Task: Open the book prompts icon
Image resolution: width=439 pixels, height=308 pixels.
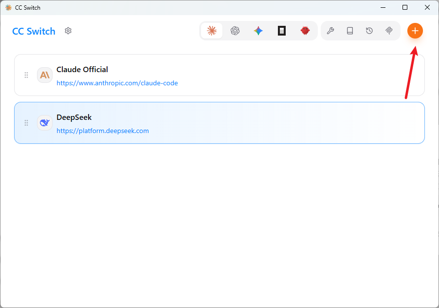Action: (x=349, y=31)
